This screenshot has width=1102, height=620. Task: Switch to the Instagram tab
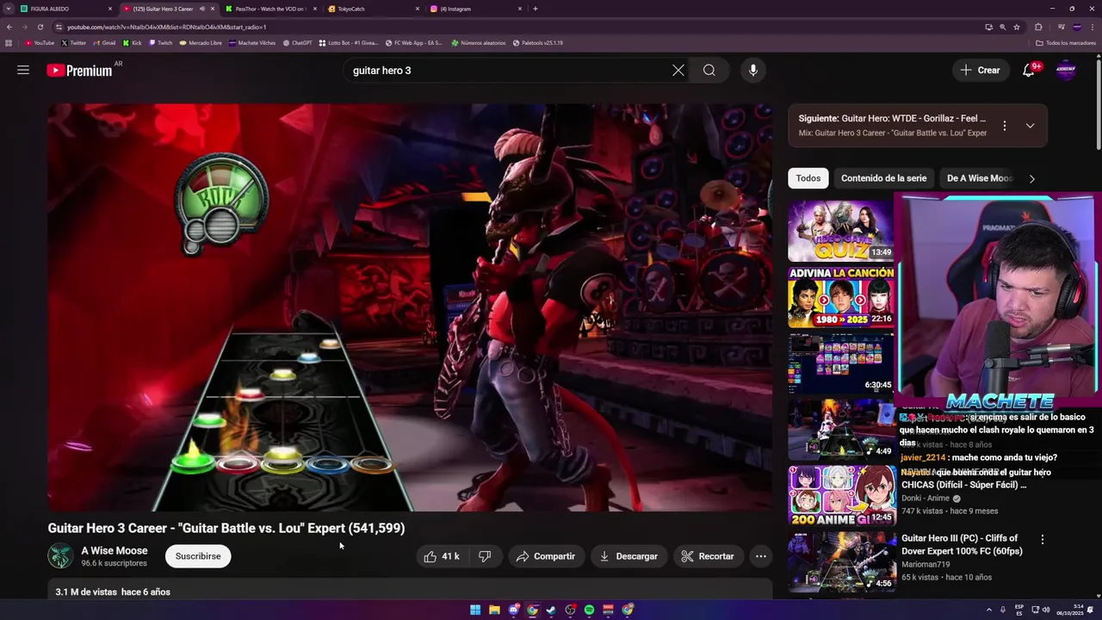click(474, 9)
